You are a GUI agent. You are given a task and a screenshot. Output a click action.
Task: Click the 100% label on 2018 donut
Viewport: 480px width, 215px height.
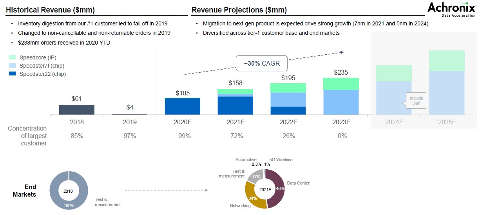pos(69,205)
